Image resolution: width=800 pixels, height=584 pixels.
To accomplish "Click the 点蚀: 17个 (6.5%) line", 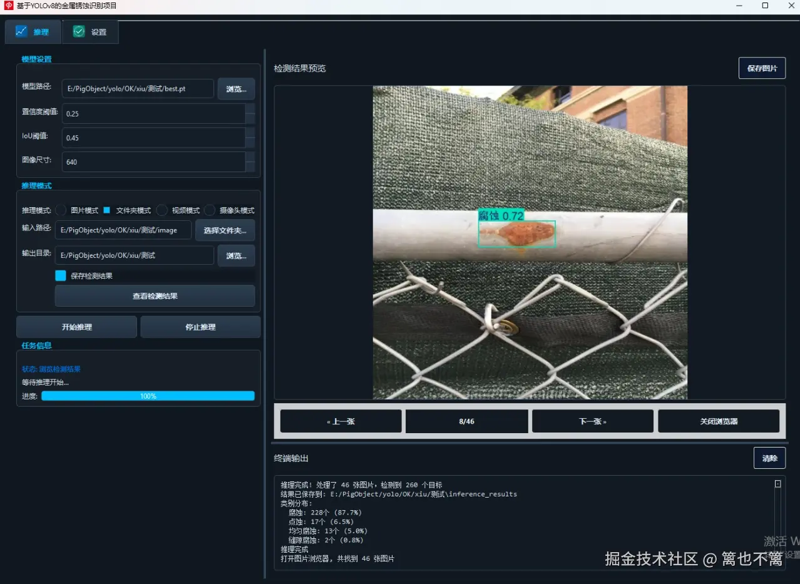I will 321,521.
